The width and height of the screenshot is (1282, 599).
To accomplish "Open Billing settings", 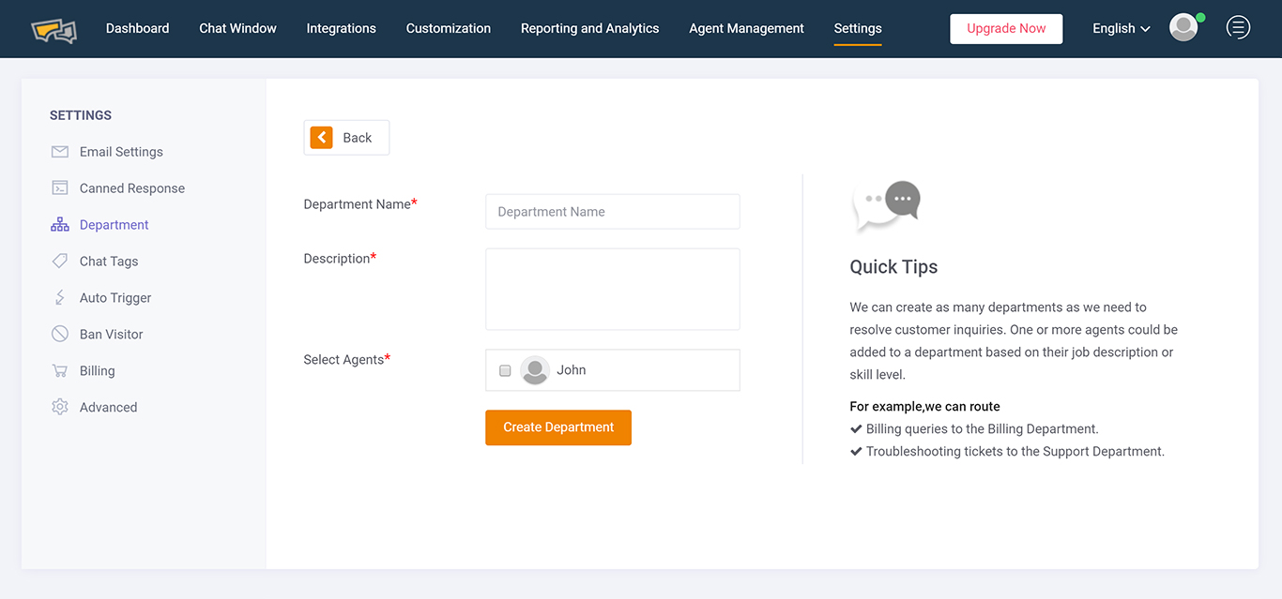I will pyautogui.click(x=98, y=371).
